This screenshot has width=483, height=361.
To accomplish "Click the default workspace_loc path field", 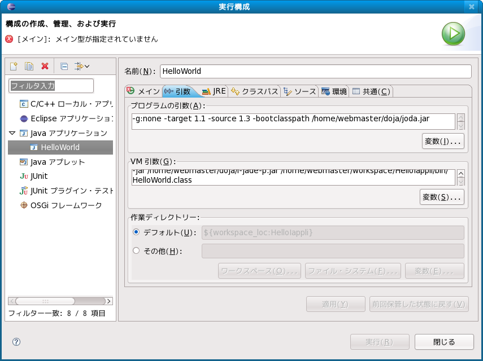I will (333, 232).
